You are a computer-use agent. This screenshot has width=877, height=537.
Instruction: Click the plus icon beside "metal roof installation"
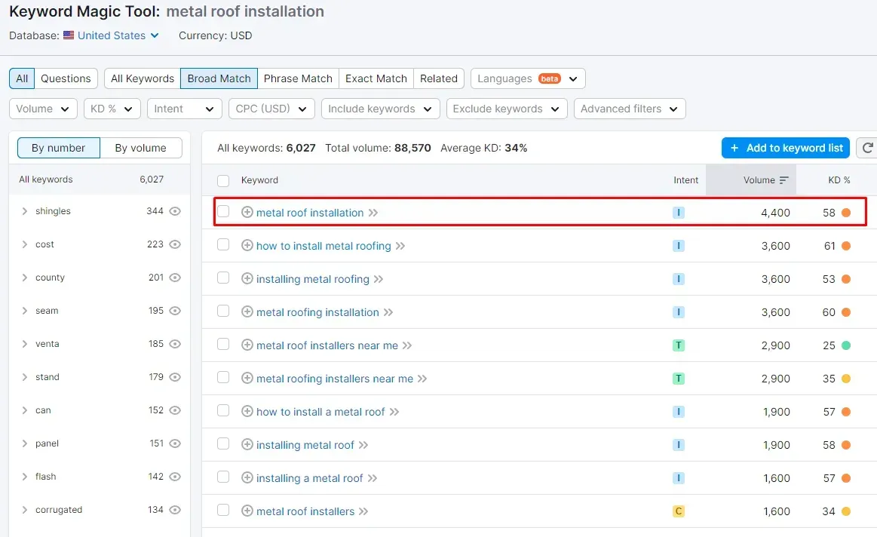click(247, 213)
